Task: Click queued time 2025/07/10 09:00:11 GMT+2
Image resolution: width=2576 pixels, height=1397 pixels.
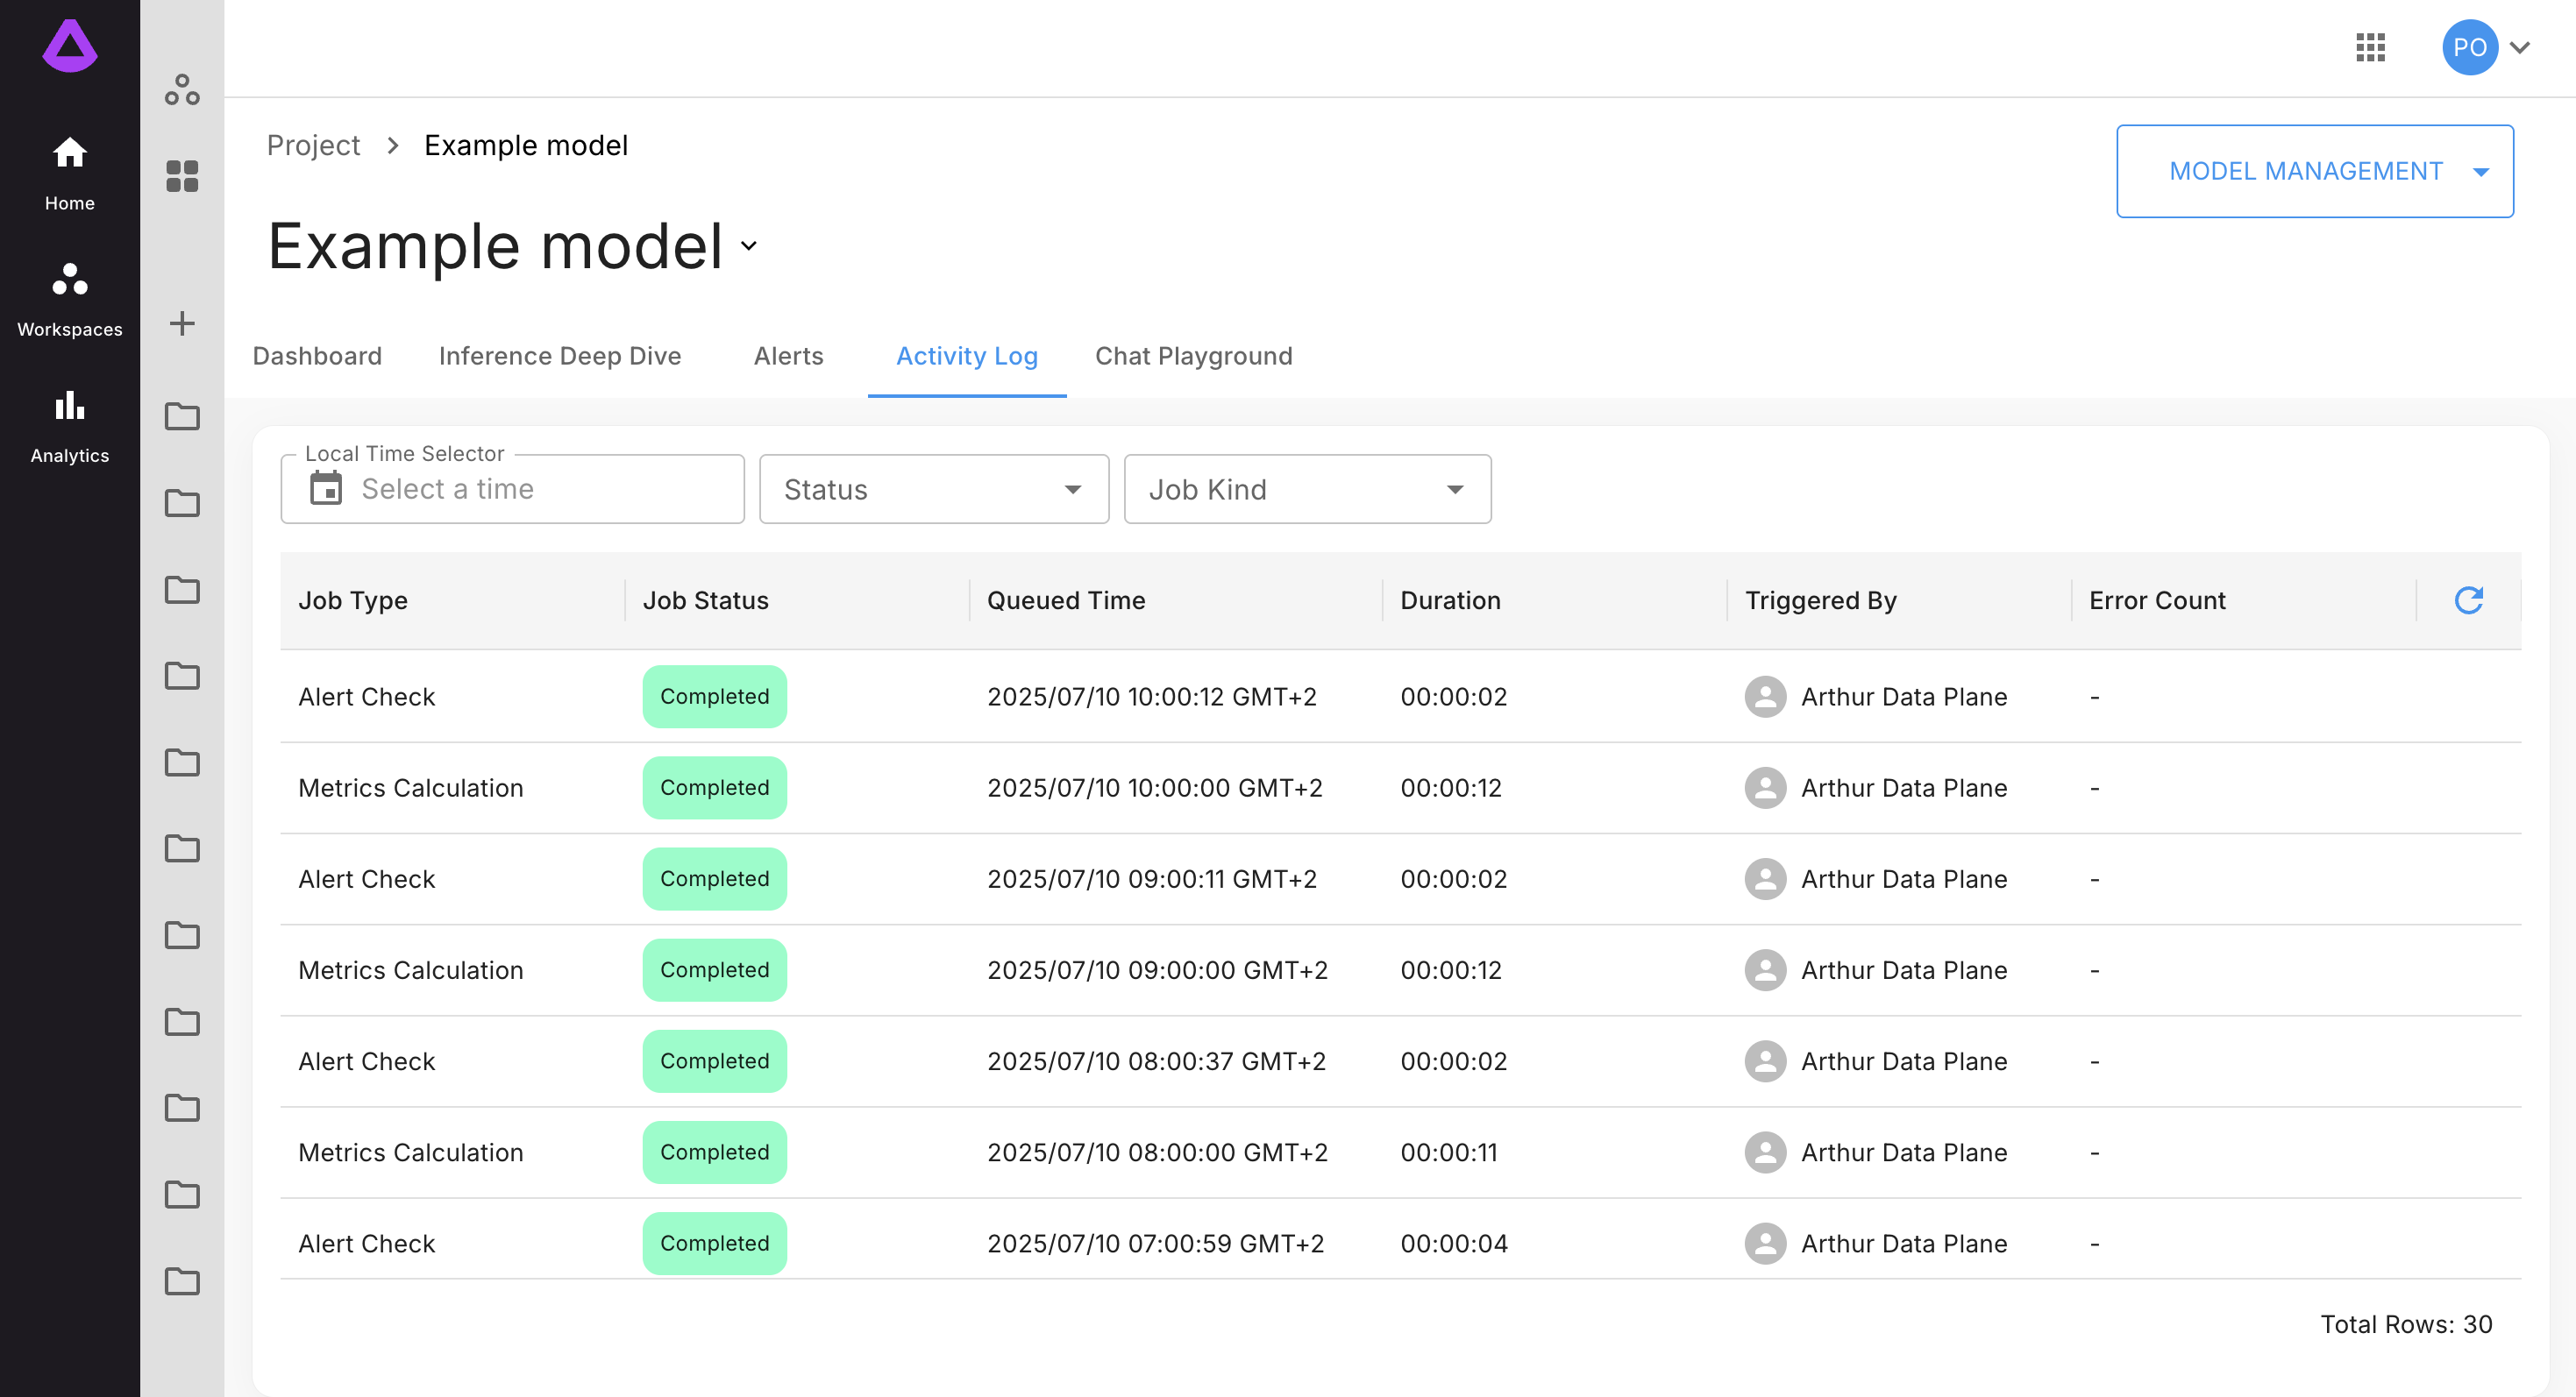Action: coord(1152,878)
